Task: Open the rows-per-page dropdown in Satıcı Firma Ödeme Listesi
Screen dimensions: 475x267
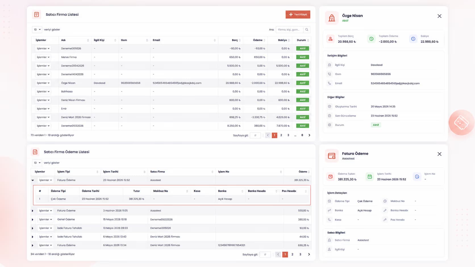Action: pos(37,163)
